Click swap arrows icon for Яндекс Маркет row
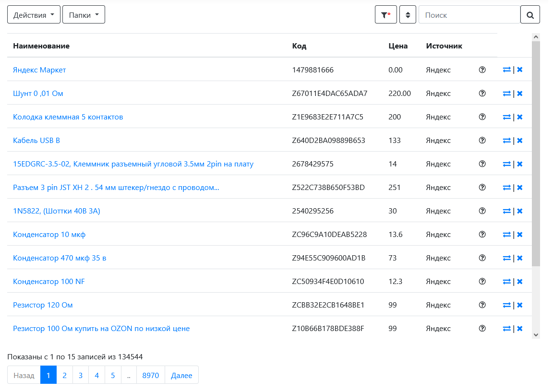553x391 pixels. (x=507, y=70)
